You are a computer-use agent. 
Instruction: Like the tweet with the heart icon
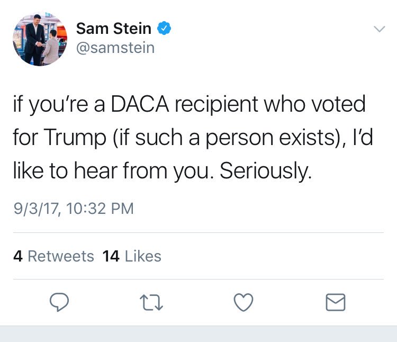pos(243,302)
